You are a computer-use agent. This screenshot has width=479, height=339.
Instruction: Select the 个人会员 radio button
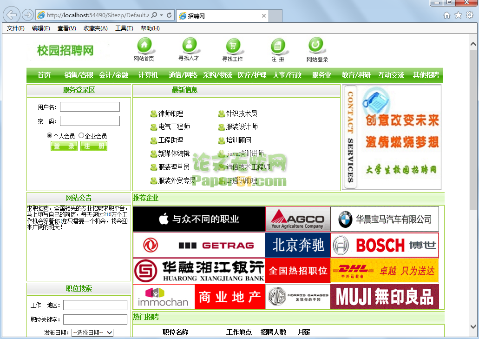pos(50,135)
